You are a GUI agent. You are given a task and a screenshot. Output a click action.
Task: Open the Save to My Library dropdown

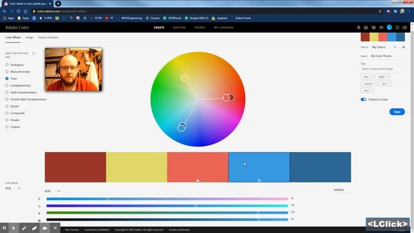(x=384, y=47)
